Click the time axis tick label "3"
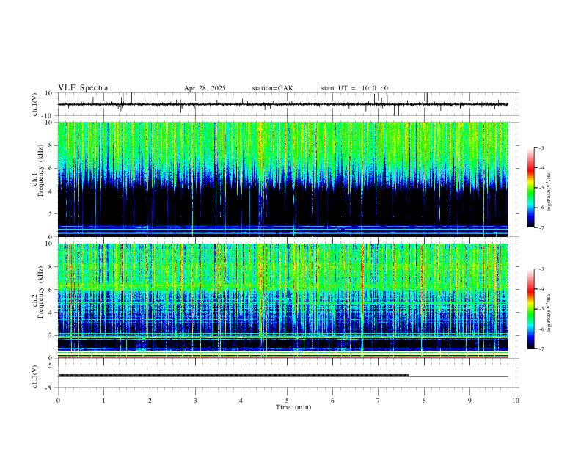The width and height of the screenshot is (581, 449). click(x=195, y=401)
